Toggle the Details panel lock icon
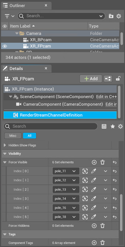125x247 pixels. coord(118,78)
